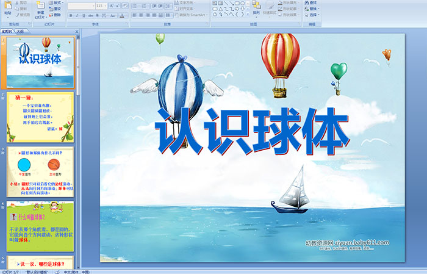Select the Triangle shape in gallery
Image resolution: width=427 pixels, height=274 pixels.
coord(221,9)
